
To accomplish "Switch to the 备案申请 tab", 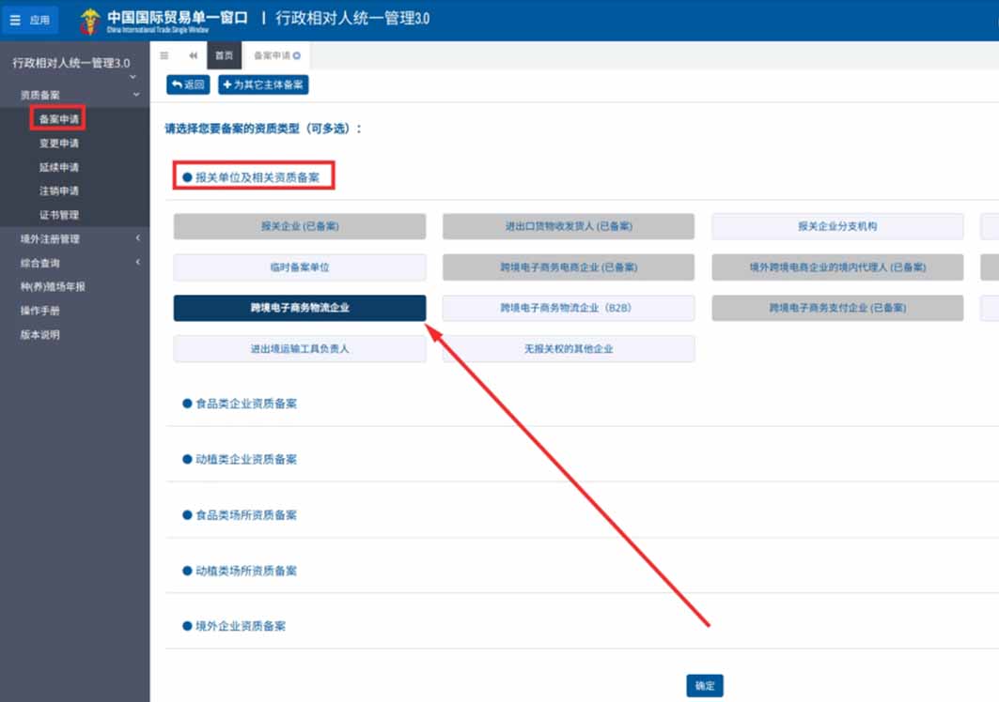I will (x=272, y=55).
